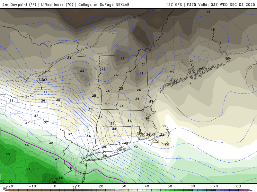Click the "19" dewpoint value on the map
This screenshot has width=257, height=192.
[x=141, y=73]
